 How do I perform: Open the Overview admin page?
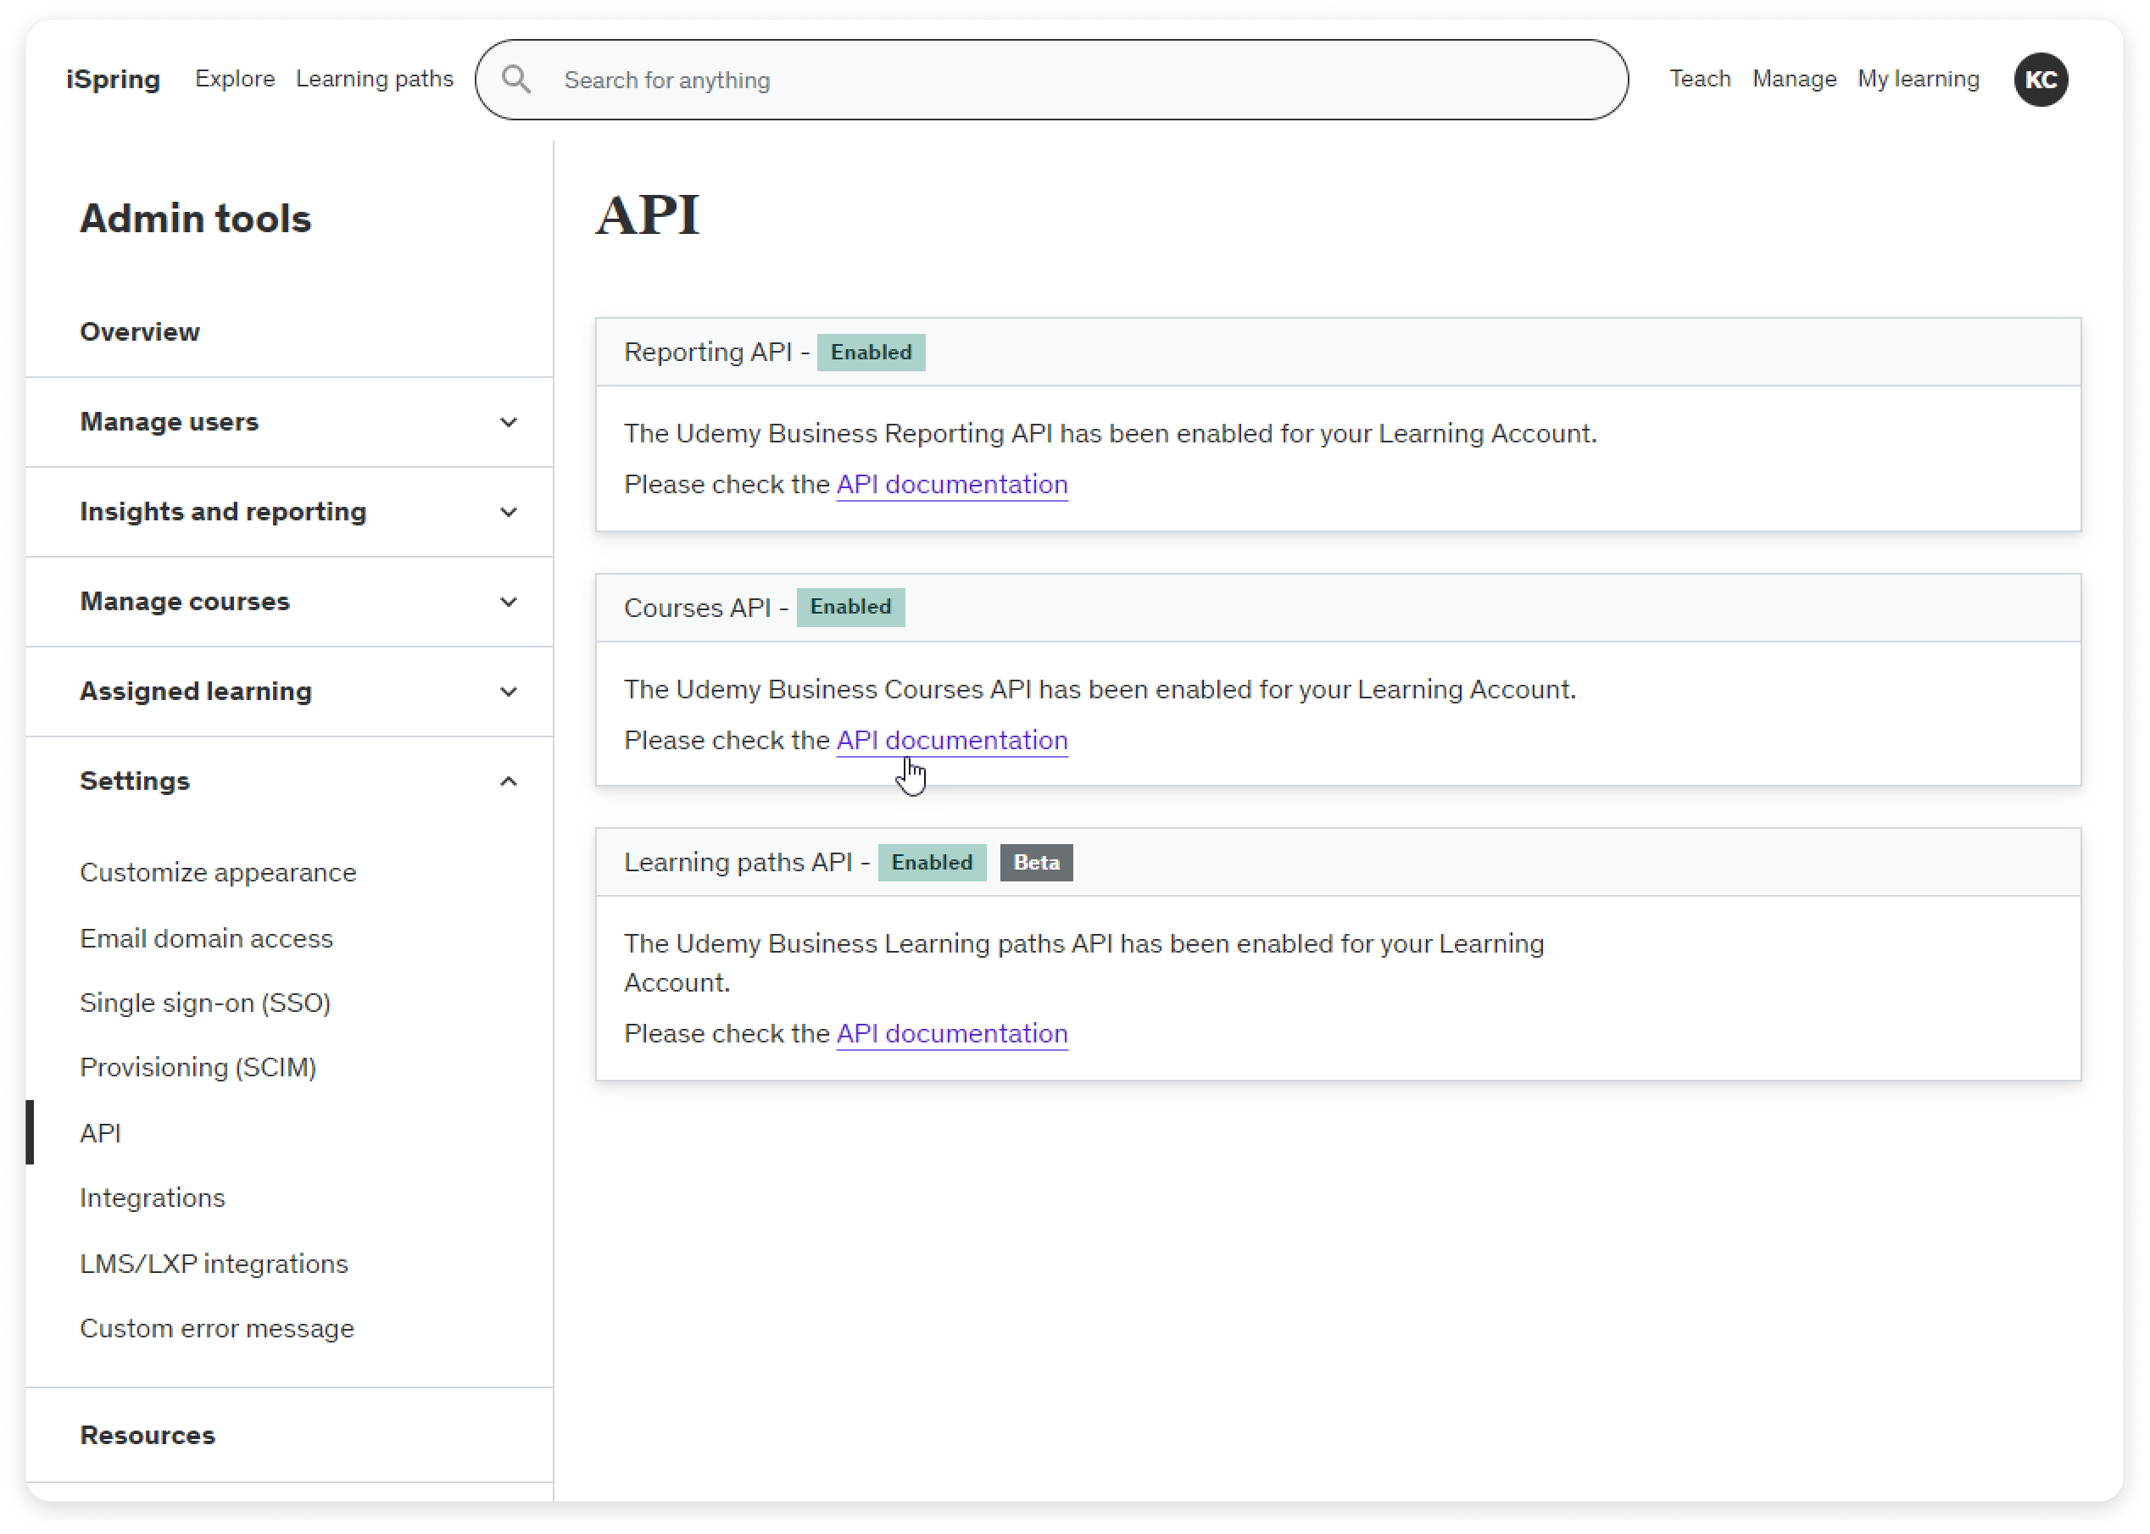pyautogui.click(x=140, y=331)
